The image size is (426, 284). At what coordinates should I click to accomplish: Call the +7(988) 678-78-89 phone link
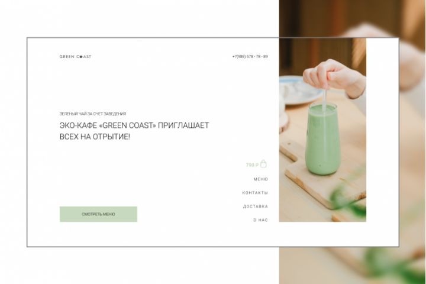(x=250, y=57)
